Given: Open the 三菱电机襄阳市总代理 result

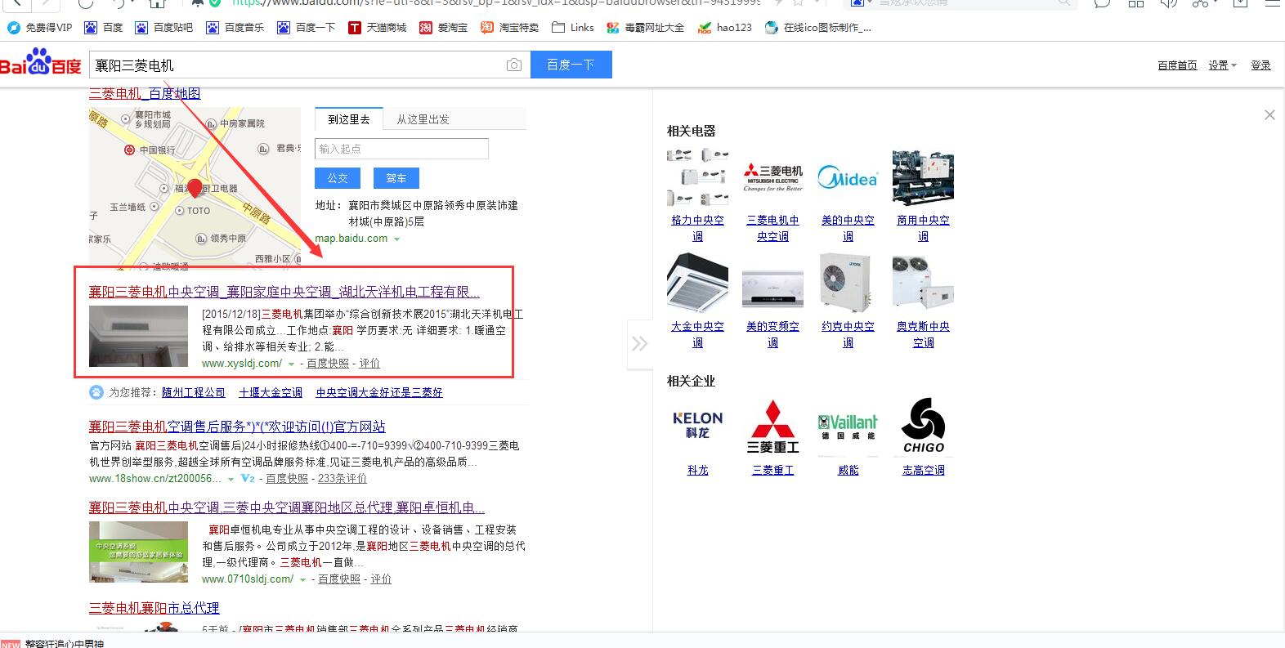Looking at the screenshot, I should (x=154, y=608).
